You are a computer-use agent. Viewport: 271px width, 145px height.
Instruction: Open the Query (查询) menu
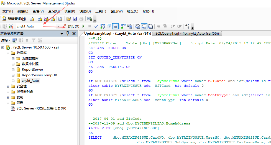54,11
